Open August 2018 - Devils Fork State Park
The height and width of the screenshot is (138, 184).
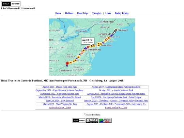coord(60,87)
